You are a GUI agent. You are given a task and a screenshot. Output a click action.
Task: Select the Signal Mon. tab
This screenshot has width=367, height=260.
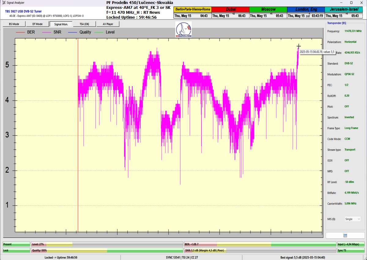click(x=61, y=24)
